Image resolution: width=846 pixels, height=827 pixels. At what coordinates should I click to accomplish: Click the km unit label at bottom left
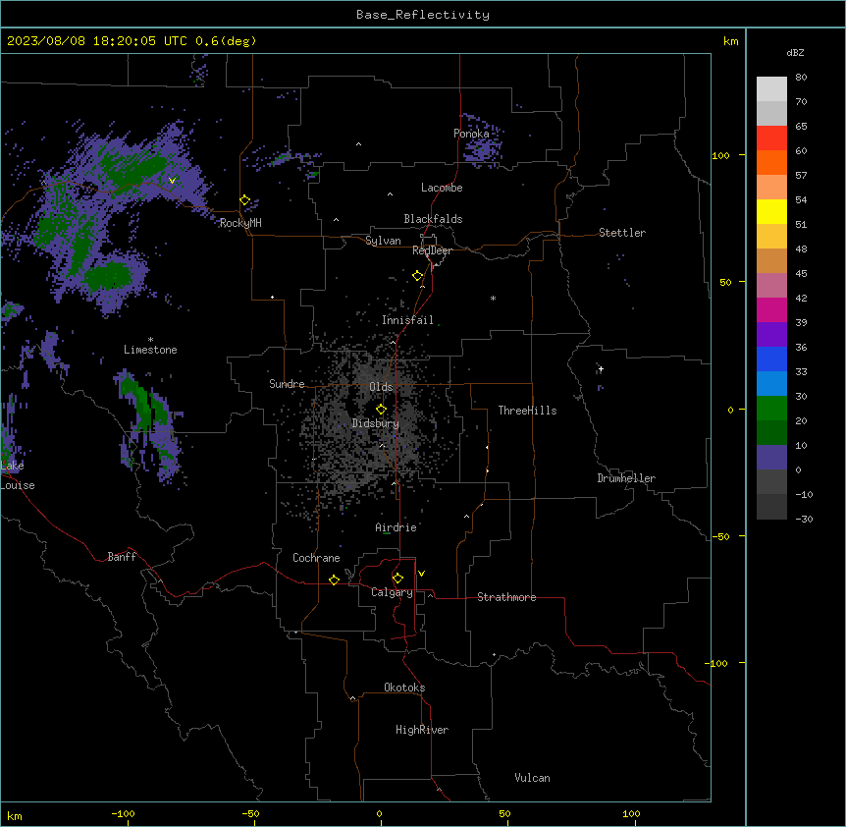15,816
